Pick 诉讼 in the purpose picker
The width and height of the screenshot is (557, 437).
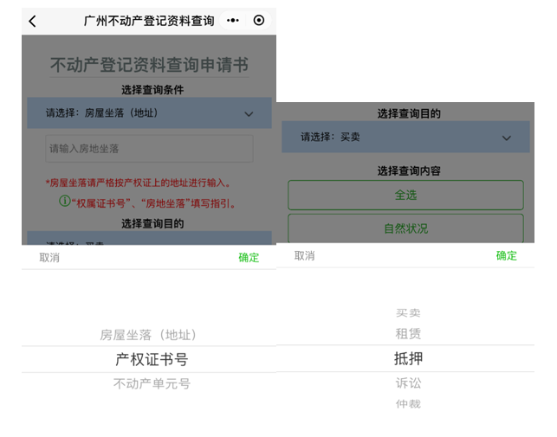click(x=408, y=382)
